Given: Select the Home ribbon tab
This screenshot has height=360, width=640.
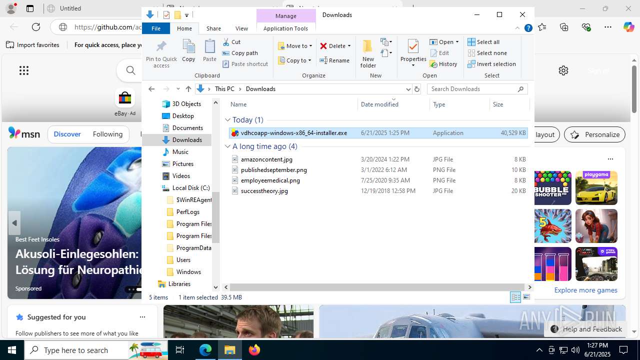Looking at the screenshot, I should [x=184, y=28].
